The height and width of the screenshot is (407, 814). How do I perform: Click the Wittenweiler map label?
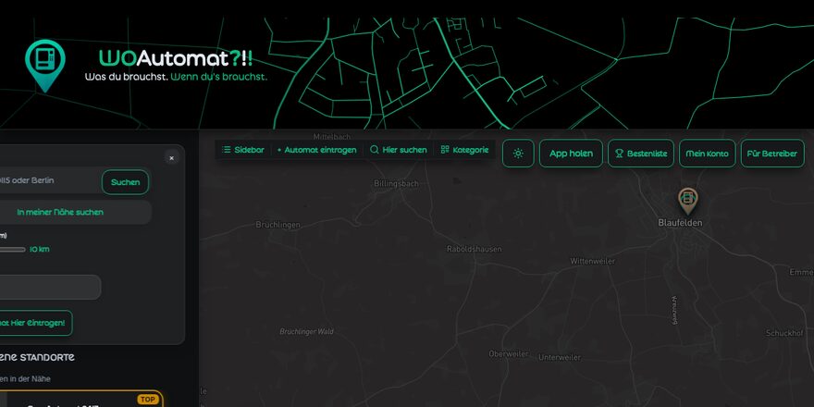pyautogui.click(x=592, y=261)
